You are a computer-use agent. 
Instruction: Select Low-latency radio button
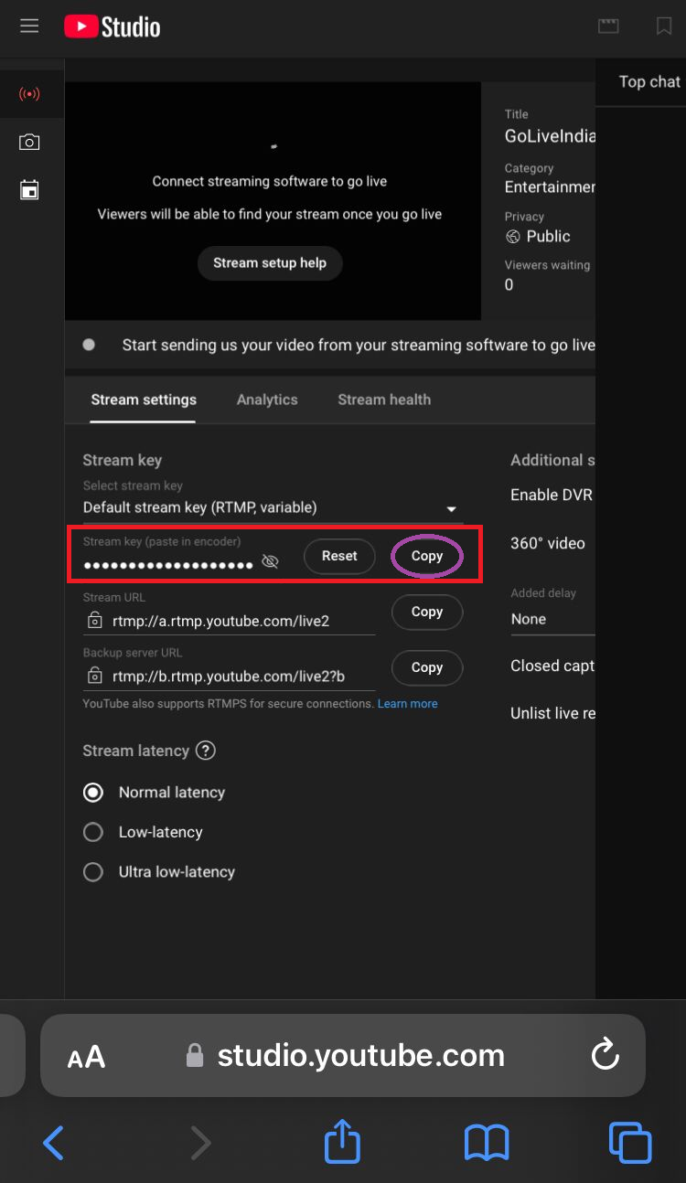(x=93, y=832)
